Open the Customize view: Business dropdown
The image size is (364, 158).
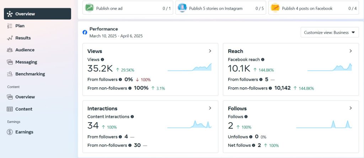330,32
